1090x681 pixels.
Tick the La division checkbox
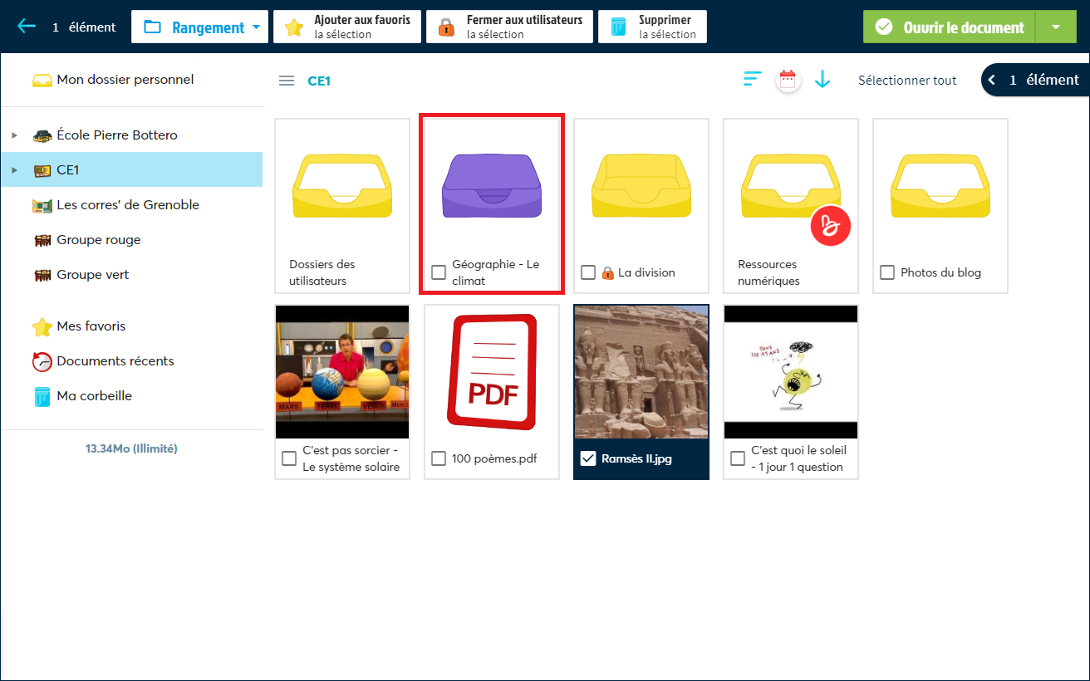588,272
